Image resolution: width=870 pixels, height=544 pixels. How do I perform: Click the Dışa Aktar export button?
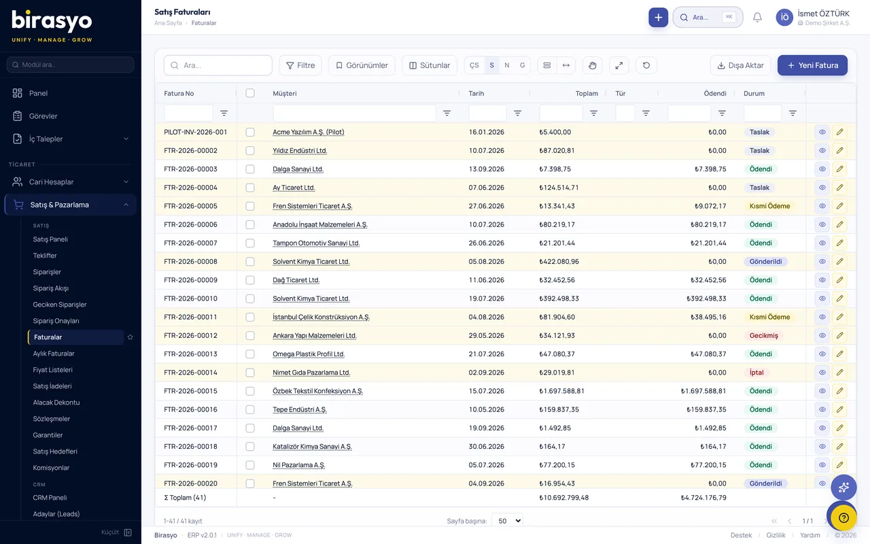(740, 65)
